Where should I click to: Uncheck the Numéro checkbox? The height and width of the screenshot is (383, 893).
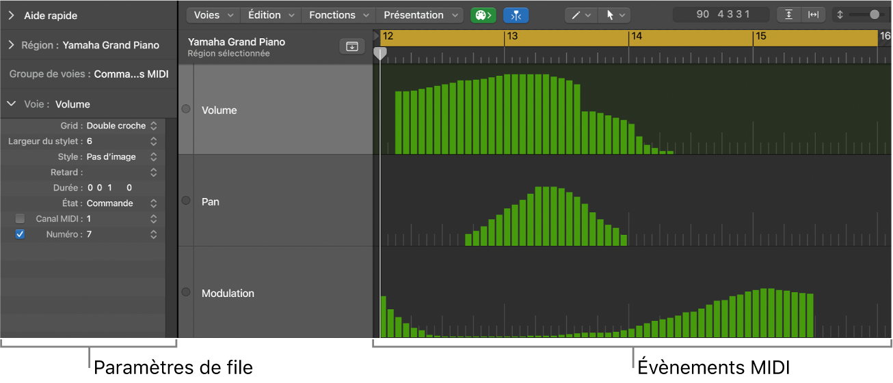(x=20, y=234)
